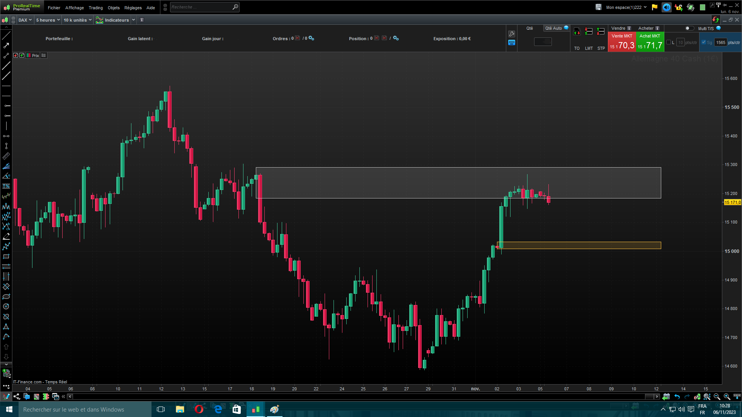Click the share chart icon
Screen dimensions: 742x417
pos(17,397)
